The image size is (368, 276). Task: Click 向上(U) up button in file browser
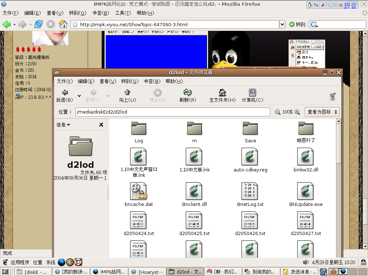point(128,96)
